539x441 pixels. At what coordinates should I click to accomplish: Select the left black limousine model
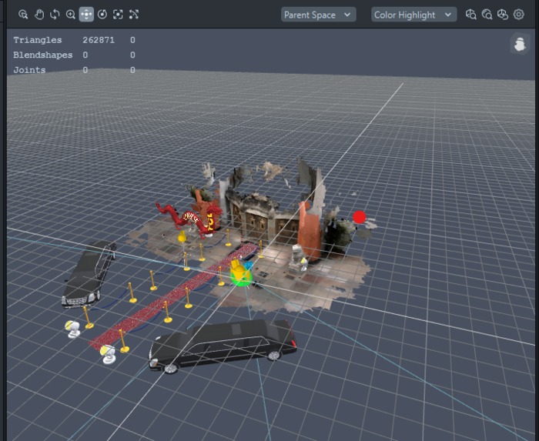(89, 274)
